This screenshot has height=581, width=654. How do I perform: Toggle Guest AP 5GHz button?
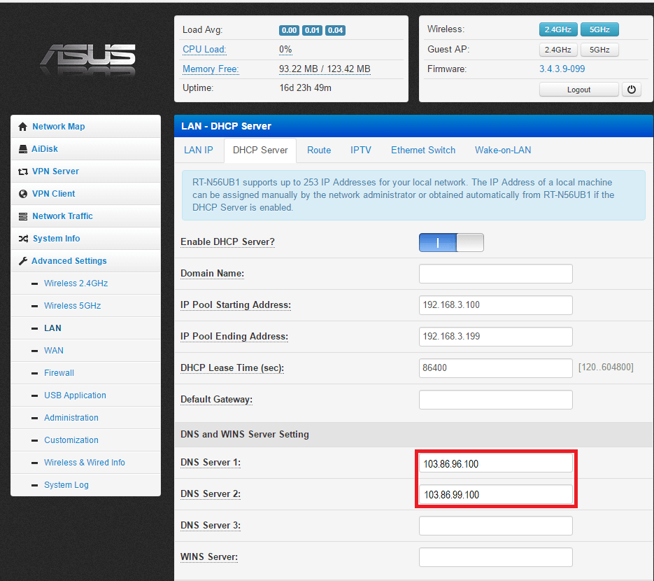[599, 50]
